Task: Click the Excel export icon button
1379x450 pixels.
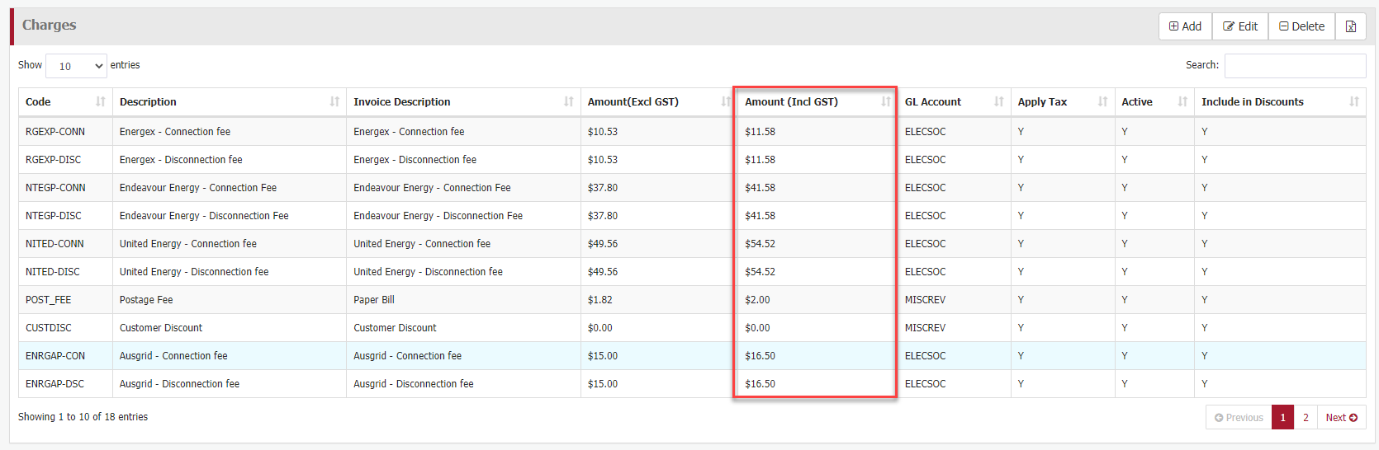Action: click(x=1351, y=26)
